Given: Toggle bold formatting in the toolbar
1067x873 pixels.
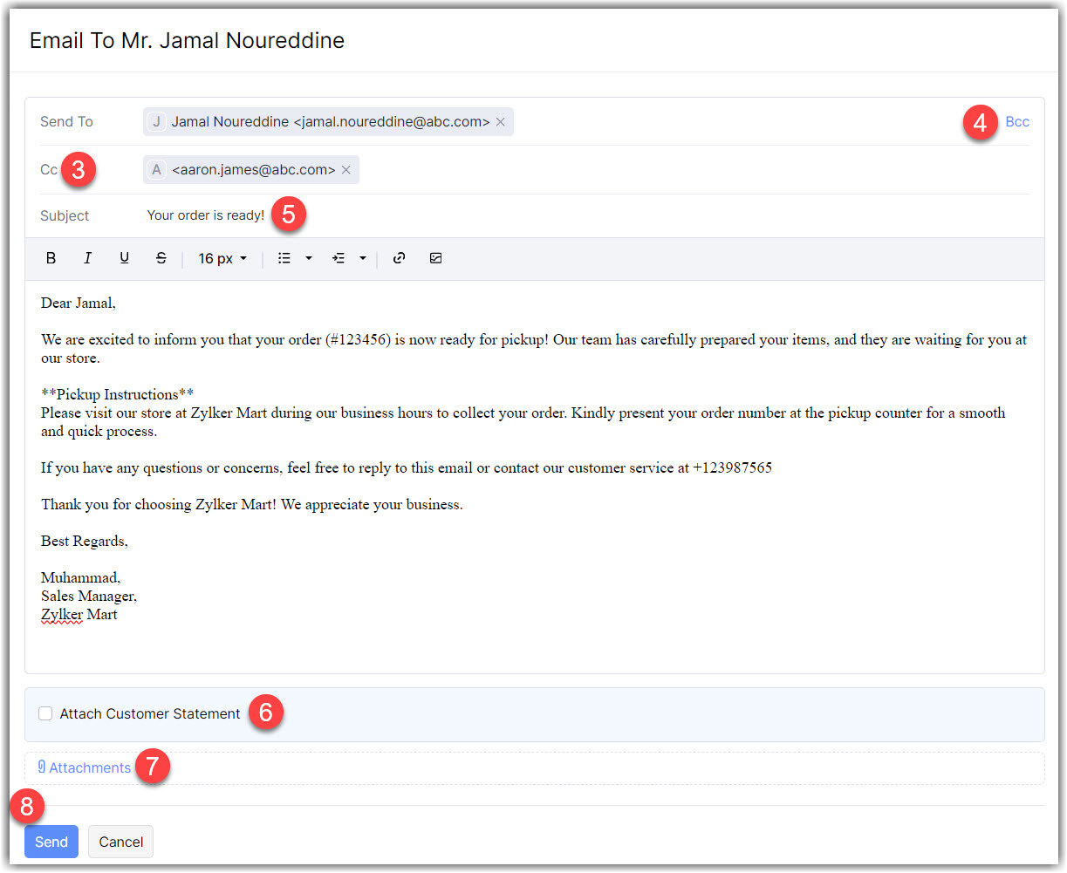Looking at the screenshot, I should pos(51,258).
